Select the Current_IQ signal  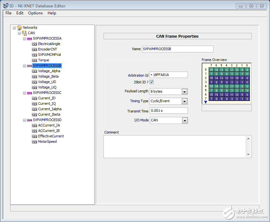point(47,104)
